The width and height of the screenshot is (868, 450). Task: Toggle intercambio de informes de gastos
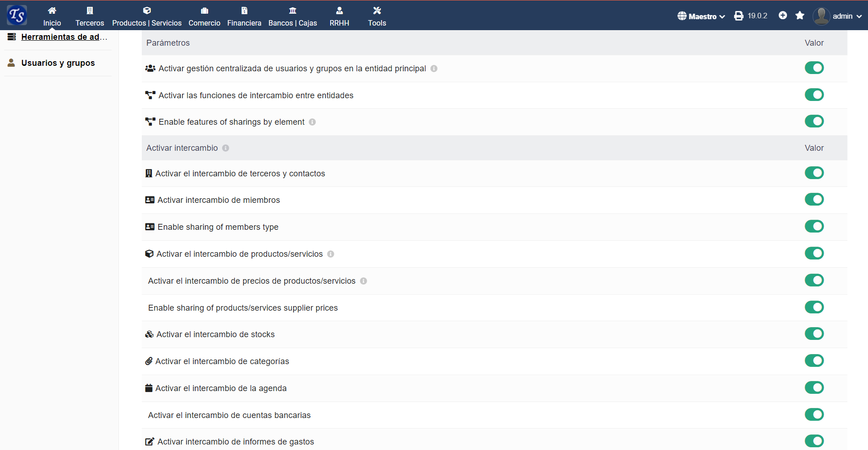814,441
